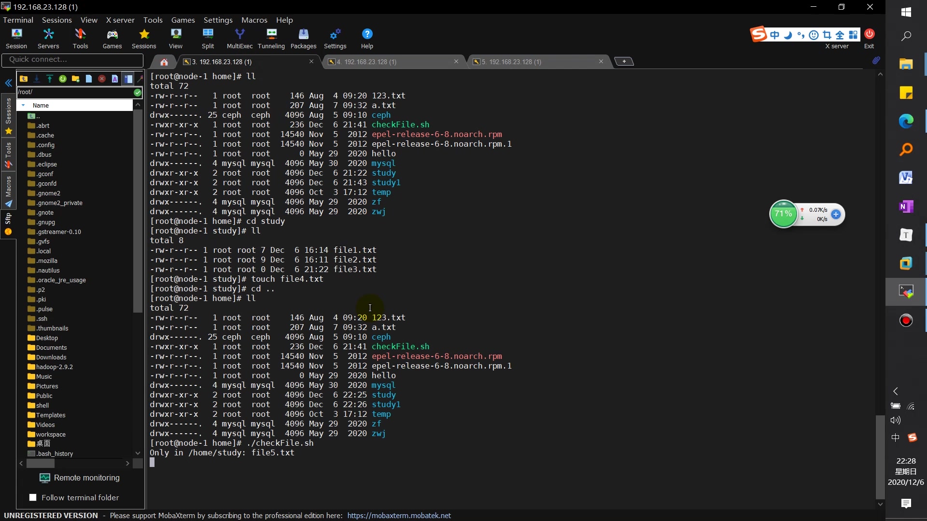Screen dimensions: 927x521
Task: Open the Packages manager
Action: pyautogui.click(x=303, y=38)
